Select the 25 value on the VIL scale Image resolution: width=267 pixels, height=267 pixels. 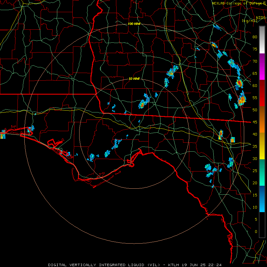point(255,171)
